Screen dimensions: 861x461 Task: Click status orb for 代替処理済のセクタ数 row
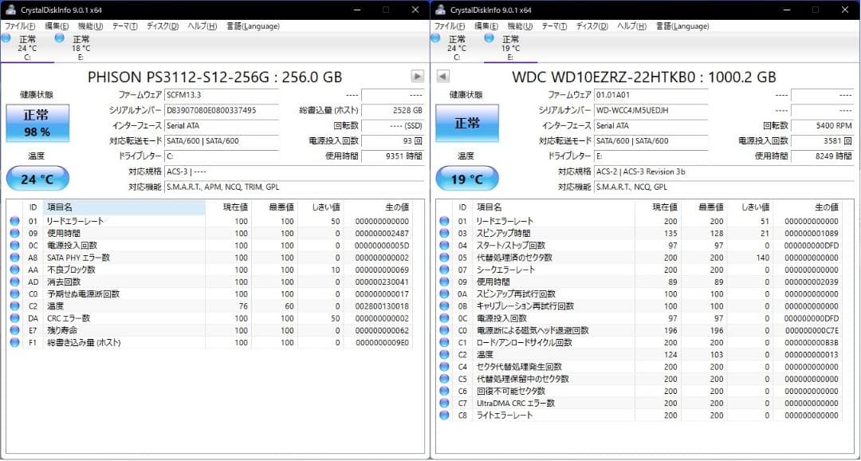pyautogui.click(x=444, y=258)
